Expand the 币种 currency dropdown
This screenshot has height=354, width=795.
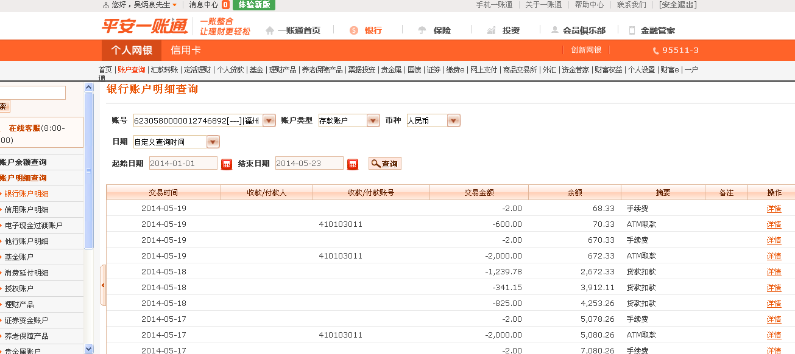(x=453, y=120)
